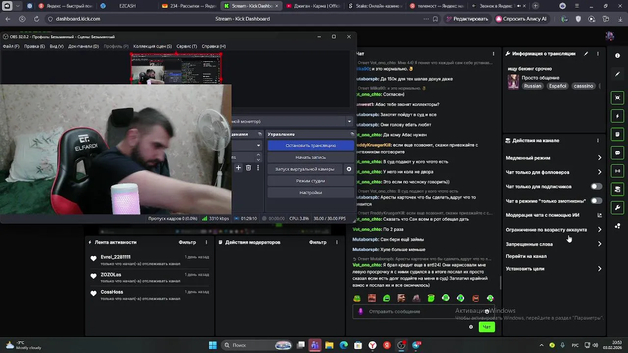Click the channel actions icon in the right sidebar
The height and width of the screenshot is (353, 628).
tap(618, 189)
